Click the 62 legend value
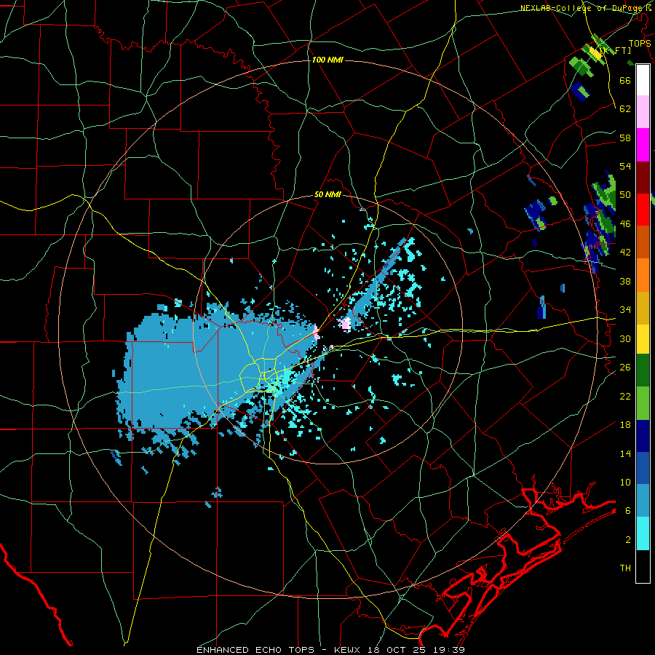The image size is (655, 655). click(625, 109)
